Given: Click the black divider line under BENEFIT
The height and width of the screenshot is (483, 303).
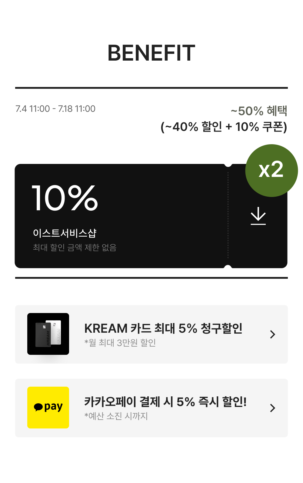Looking at the screenshot, I should click(151, 88).
